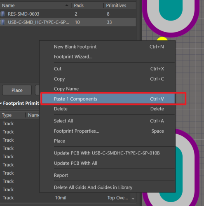Viewport: 204px width, 206px height.
Task: Sort by the Primitives column header
Action: pyautogui.click(x=120, y=5)
